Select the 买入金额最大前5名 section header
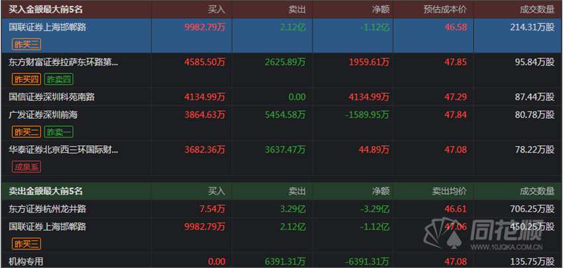The image size is (563, 268). 46,10
